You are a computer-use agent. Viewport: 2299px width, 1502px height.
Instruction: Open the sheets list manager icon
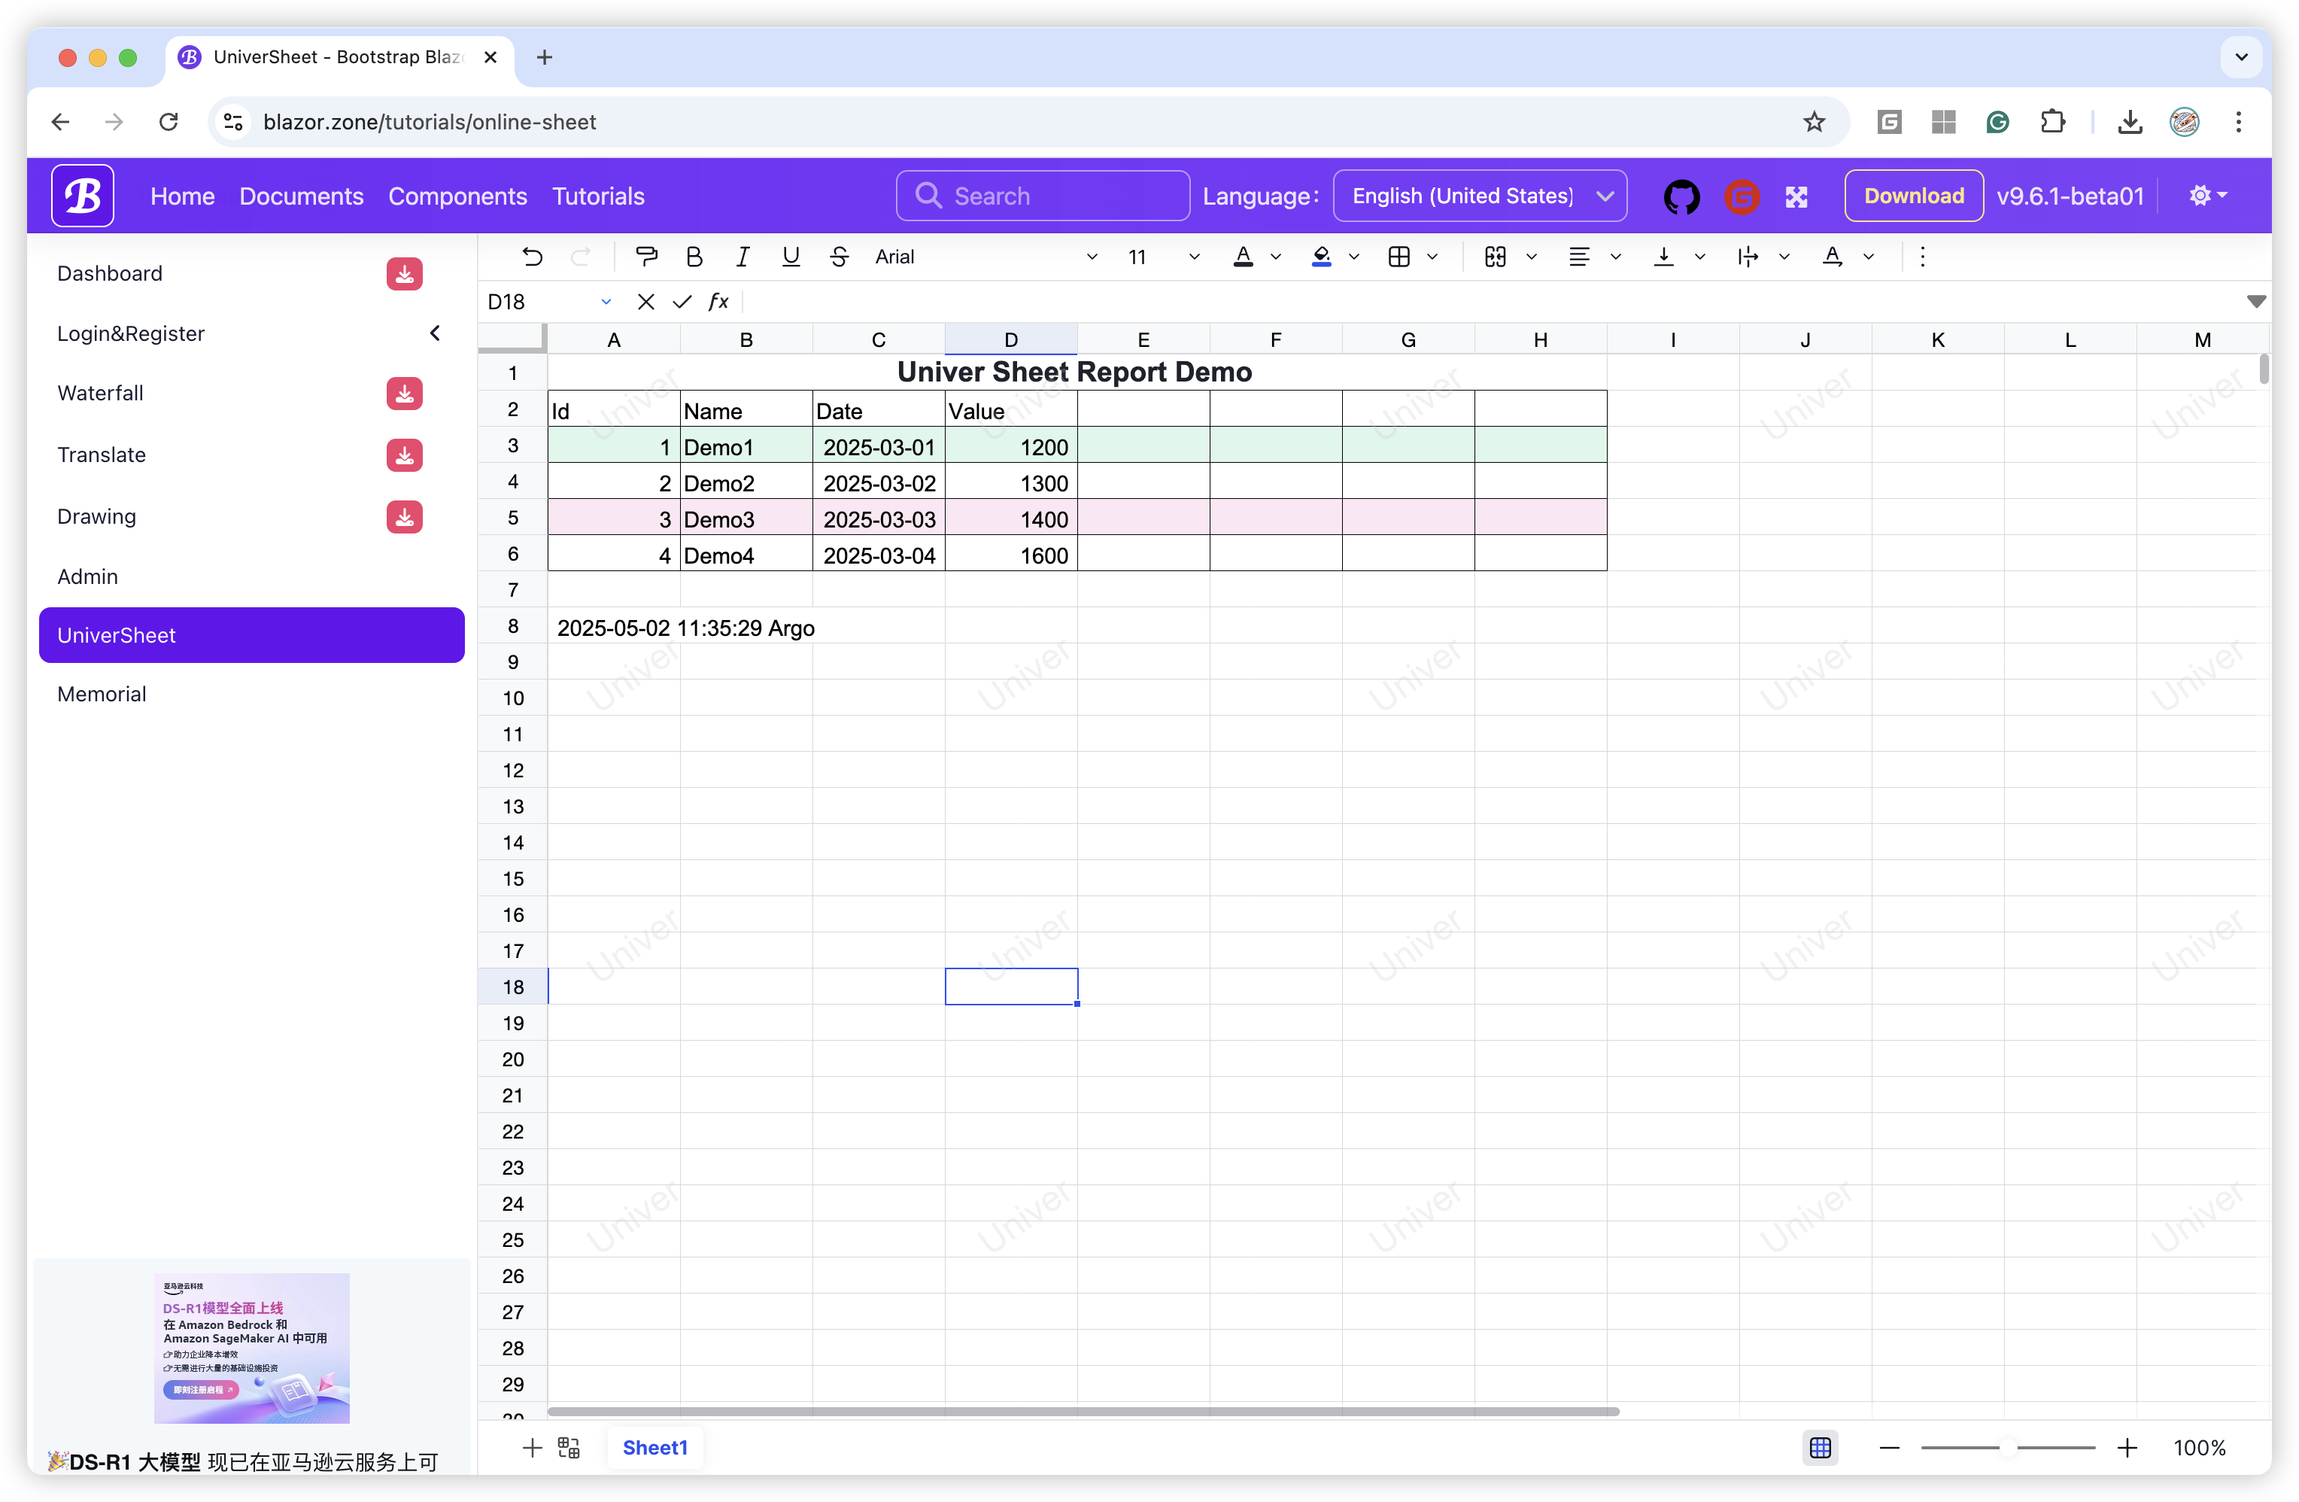[569, 1447]
